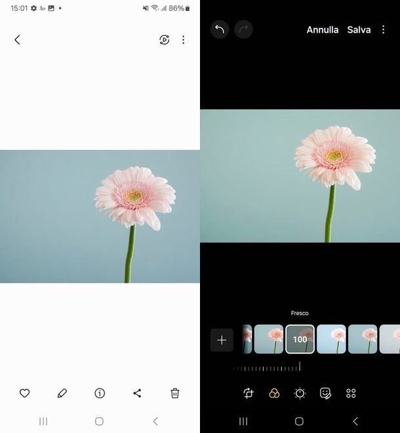Go back from the gallery photo view
Image resolution: width=400 pixels, height=433 pixels.
click(x=18, y=40)
